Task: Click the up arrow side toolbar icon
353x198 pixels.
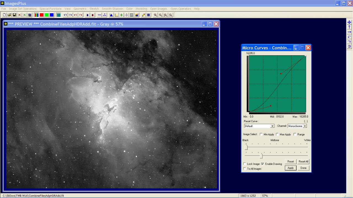Action: (349, 27)
